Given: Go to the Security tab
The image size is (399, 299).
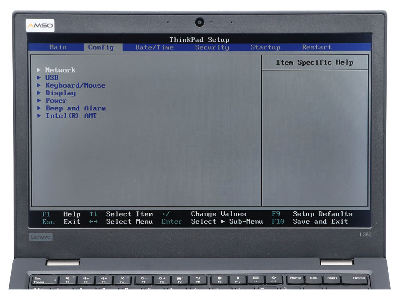Looking at the screenshot, I should (x=212, y=47).
